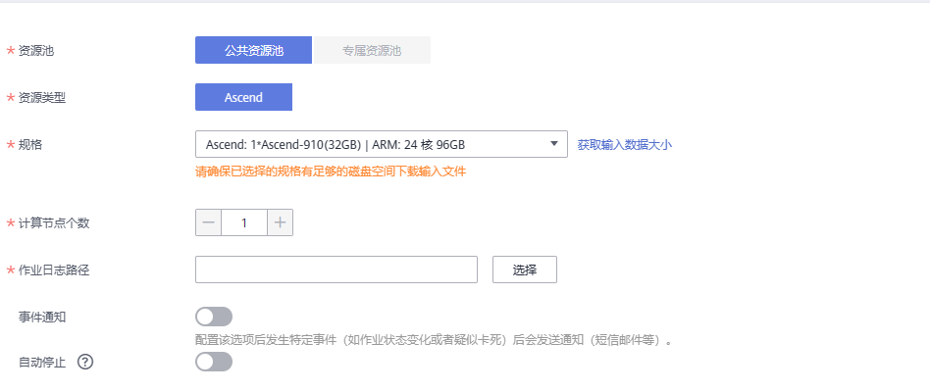Click the 自动停止 label text

(x=42, y=363)
